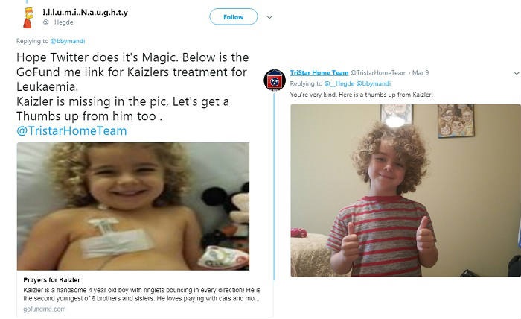This screenshot has height=319, width=521.
Task: Open the I.l.l.u.m.i..N.a.u.g.h.t.y display name
Action: coord(86,12)
